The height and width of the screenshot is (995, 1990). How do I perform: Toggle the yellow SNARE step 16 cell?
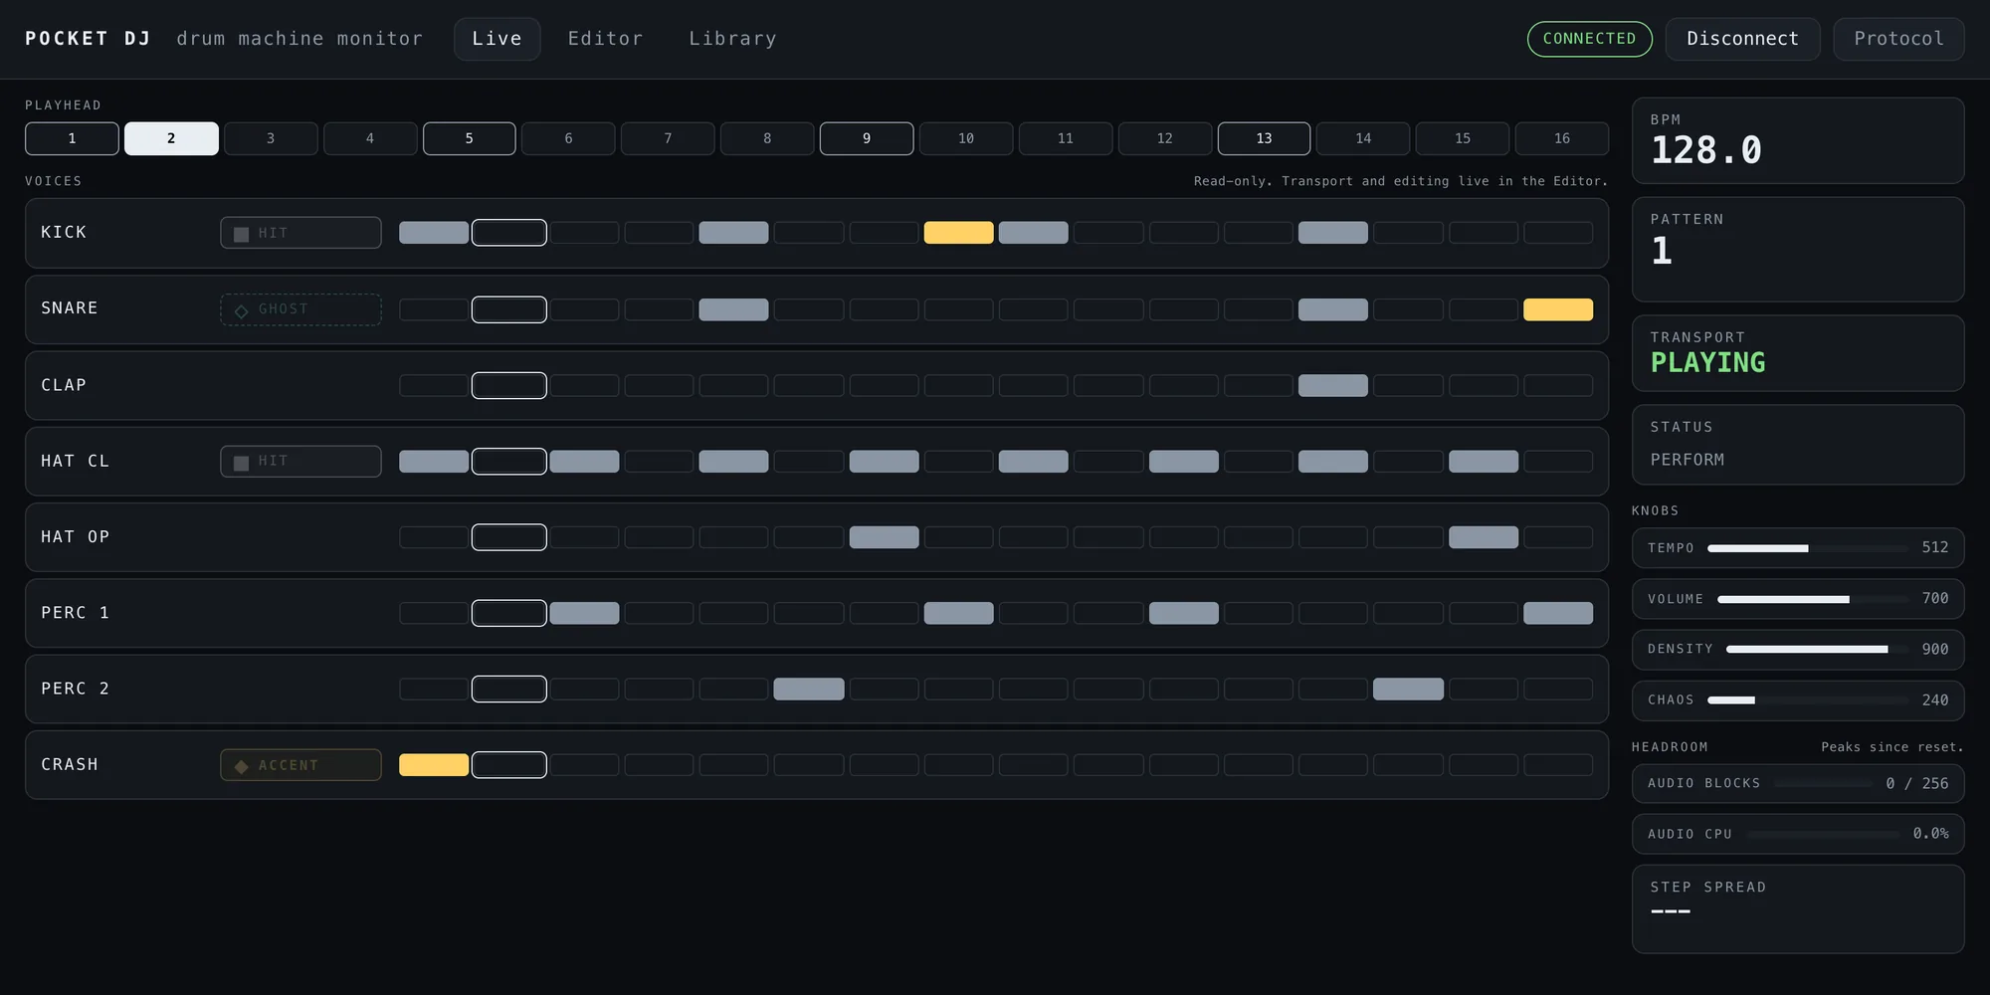click(x=1558, y=309)
